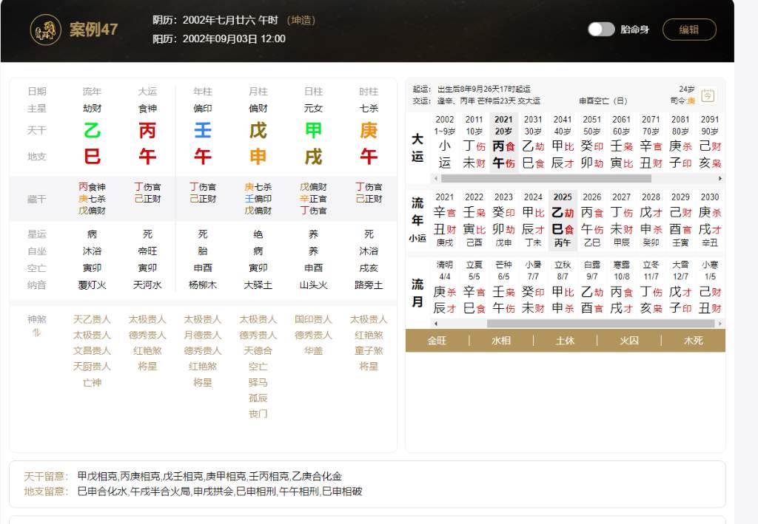Viewport: 758px width, 524px height.
Task: Click the 驿马 link under 月柱
Action: (x=258, y=382)
